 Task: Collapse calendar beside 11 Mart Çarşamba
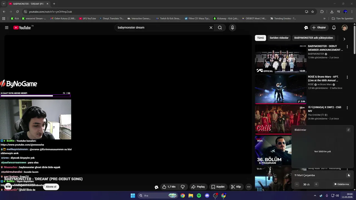tap(348, 175)
